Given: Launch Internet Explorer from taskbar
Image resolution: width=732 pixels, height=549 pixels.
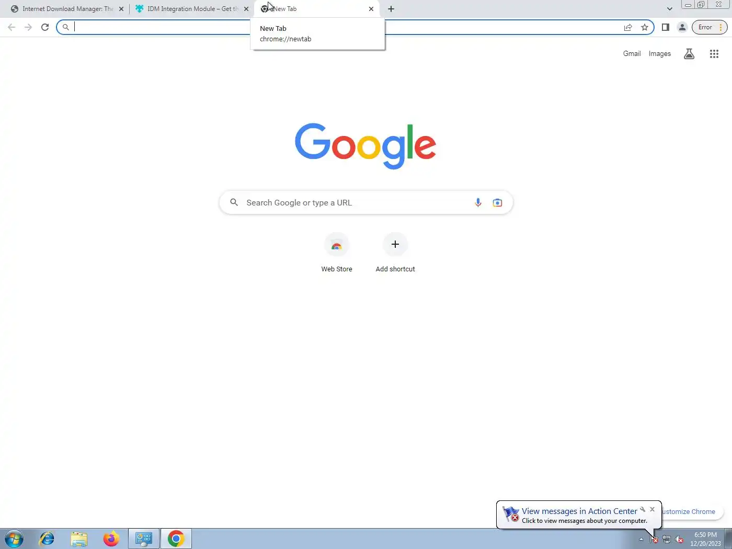Looking at the screenshot, I should point(47,539).
